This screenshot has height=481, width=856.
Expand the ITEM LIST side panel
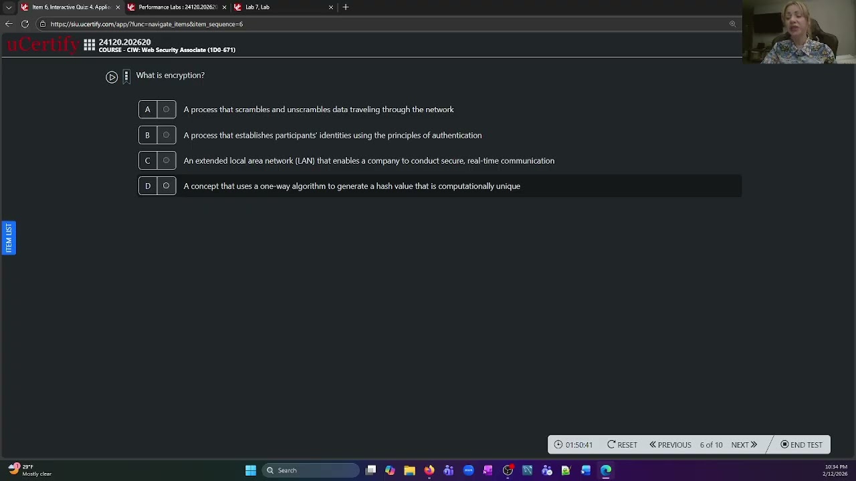[8, 238]
